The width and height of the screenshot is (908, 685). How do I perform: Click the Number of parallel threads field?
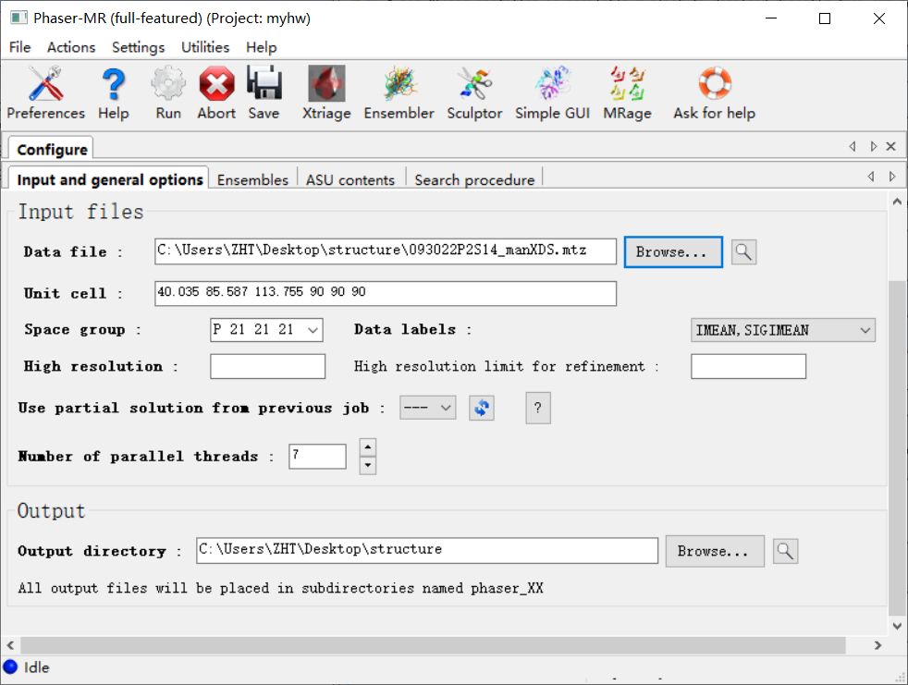coord(317,457)
